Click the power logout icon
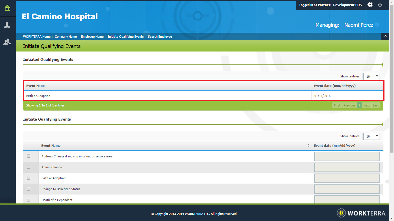The height and width of the screenshot is (221, 394). (380, 5)
